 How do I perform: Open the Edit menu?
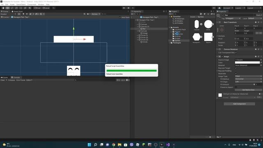pos(7,5)
